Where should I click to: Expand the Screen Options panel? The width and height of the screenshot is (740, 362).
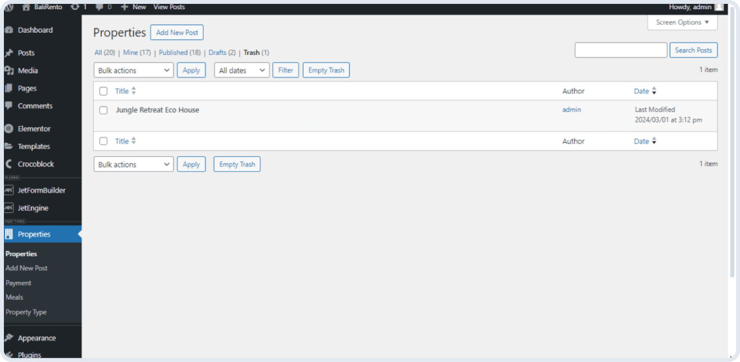[682, 22]
